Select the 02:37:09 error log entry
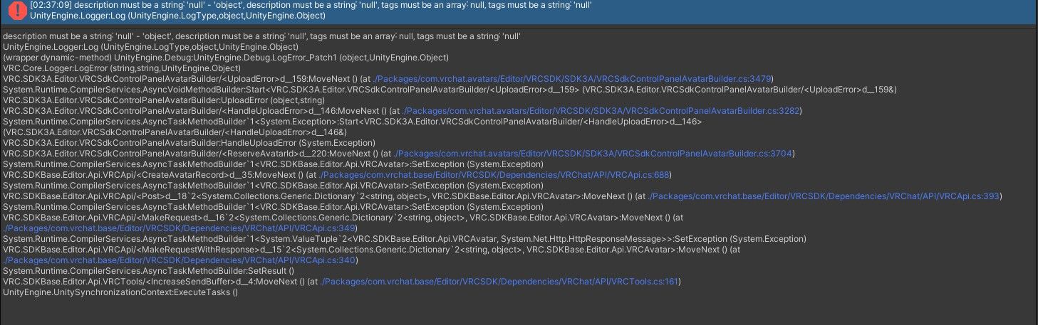Image resolution: width=1038 pixels, height=325 pixels. pos(519,11)
